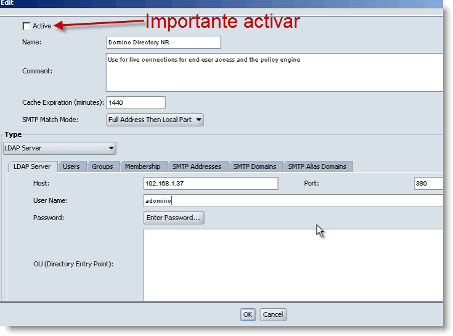Open the SMTP Match Mode dropdown
Image resolution: width=453 pixels, height=336 pixels.
(155, 120)
